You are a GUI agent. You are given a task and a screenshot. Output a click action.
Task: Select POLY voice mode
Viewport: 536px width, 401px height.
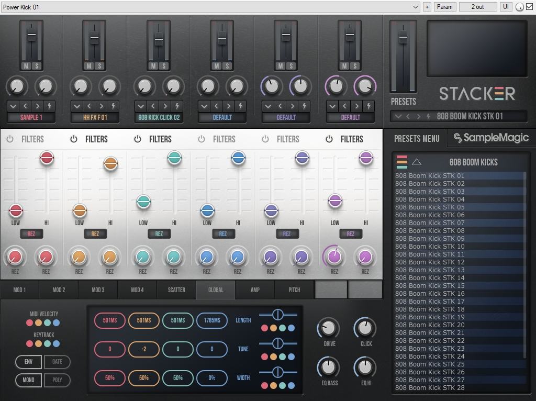click(57, 380)
